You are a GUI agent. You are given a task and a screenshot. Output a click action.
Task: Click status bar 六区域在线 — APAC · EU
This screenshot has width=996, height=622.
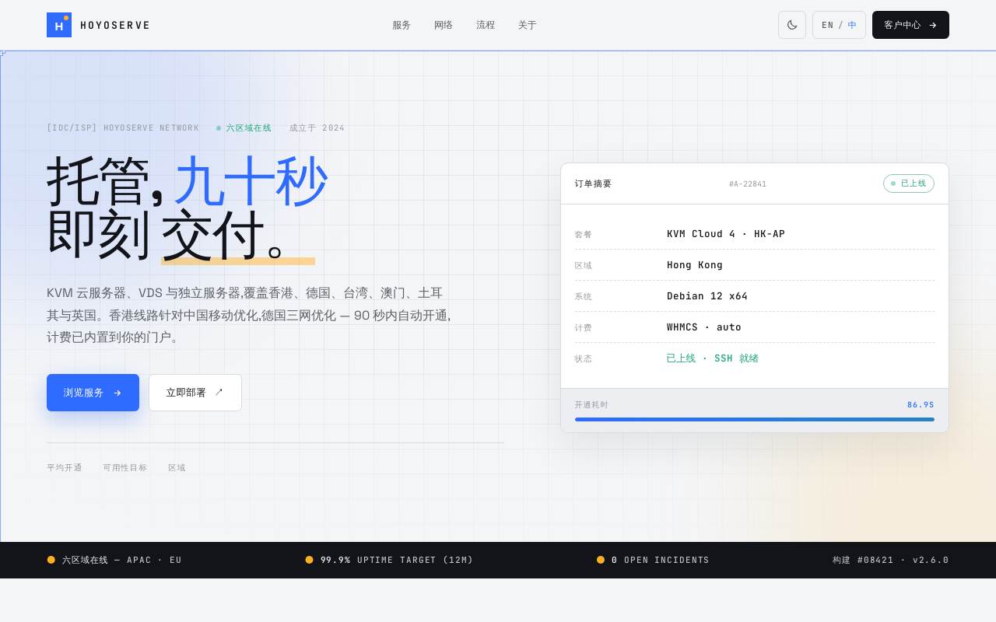coord(114,560)
